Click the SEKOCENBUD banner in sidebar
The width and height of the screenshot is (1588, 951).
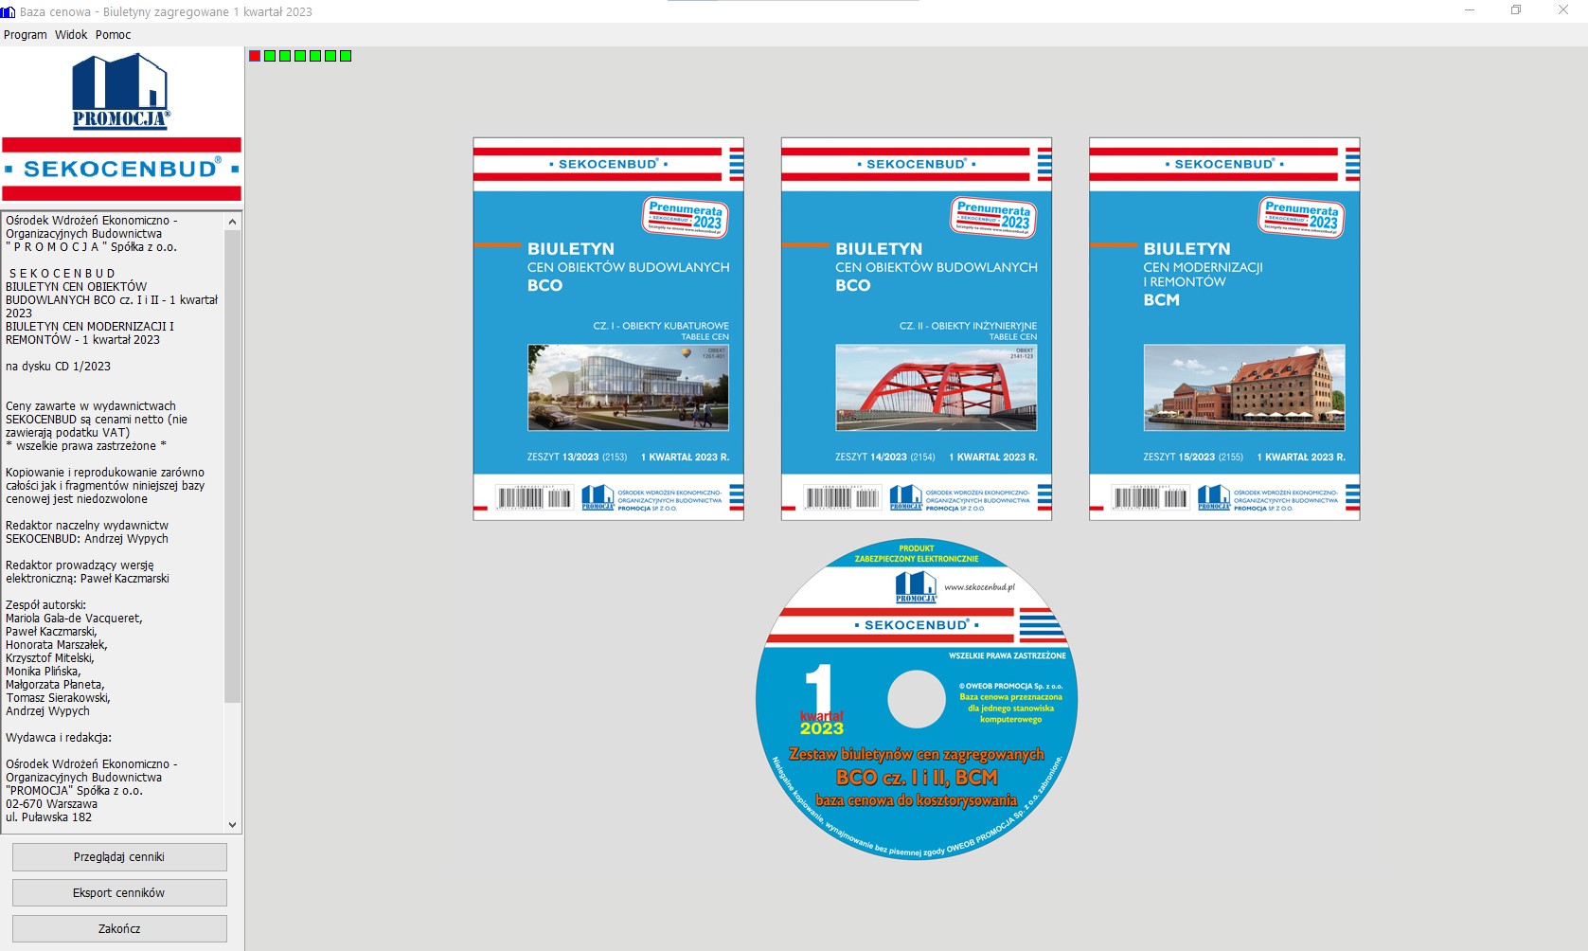121,169
